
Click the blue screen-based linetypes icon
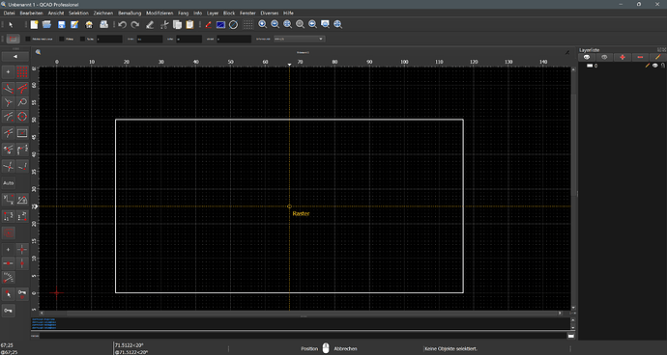pyautogui.click(x=220, y=25)
